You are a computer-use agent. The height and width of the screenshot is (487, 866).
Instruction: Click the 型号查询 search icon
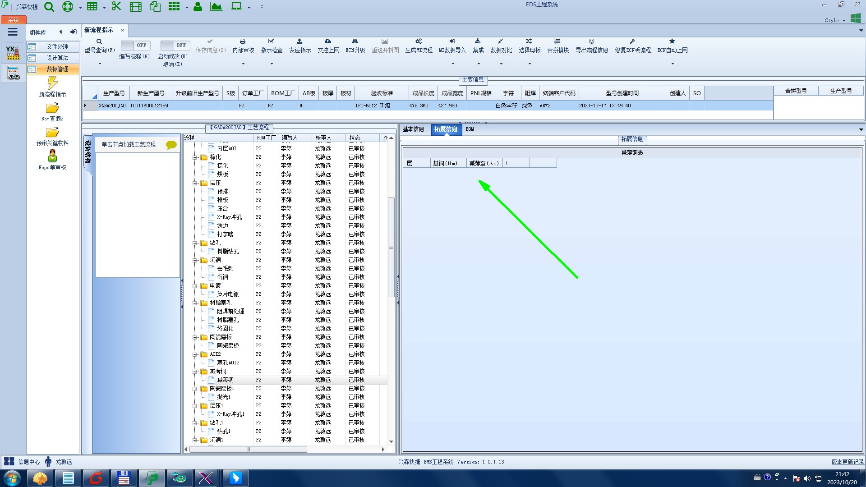pos(99,41)
